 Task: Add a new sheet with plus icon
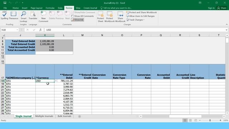coord(79,116)
